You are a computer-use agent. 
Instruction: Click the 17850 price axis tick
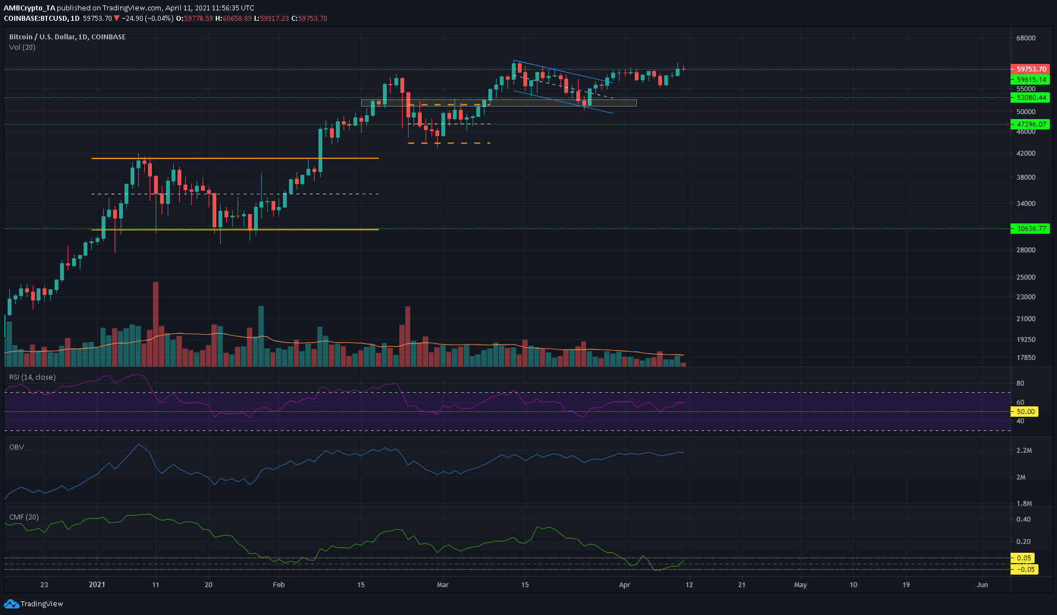click(x=1026, y=358)
